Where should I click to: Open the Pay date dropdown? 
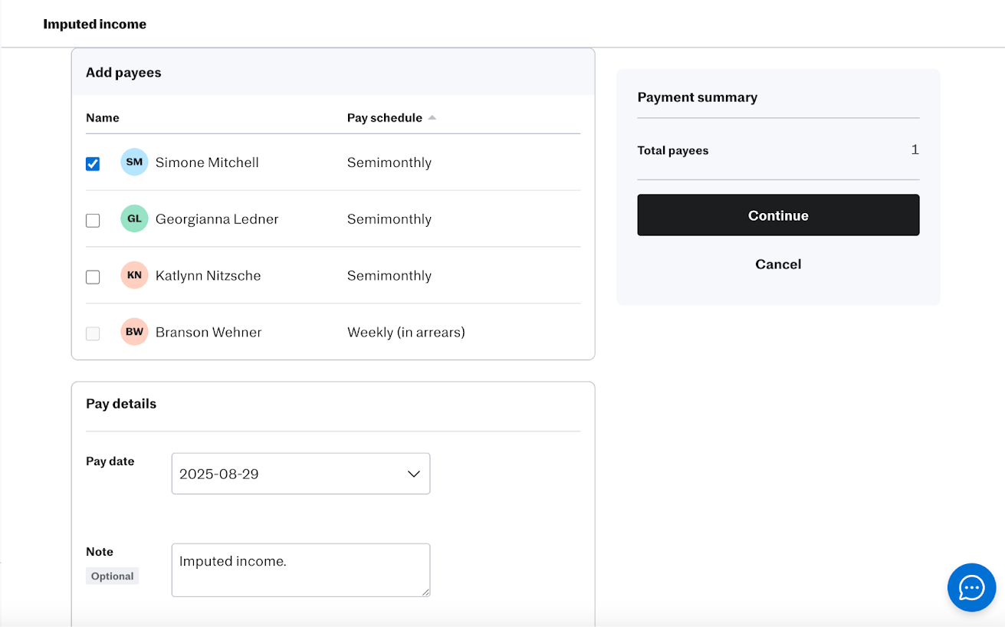pos(301,474)
